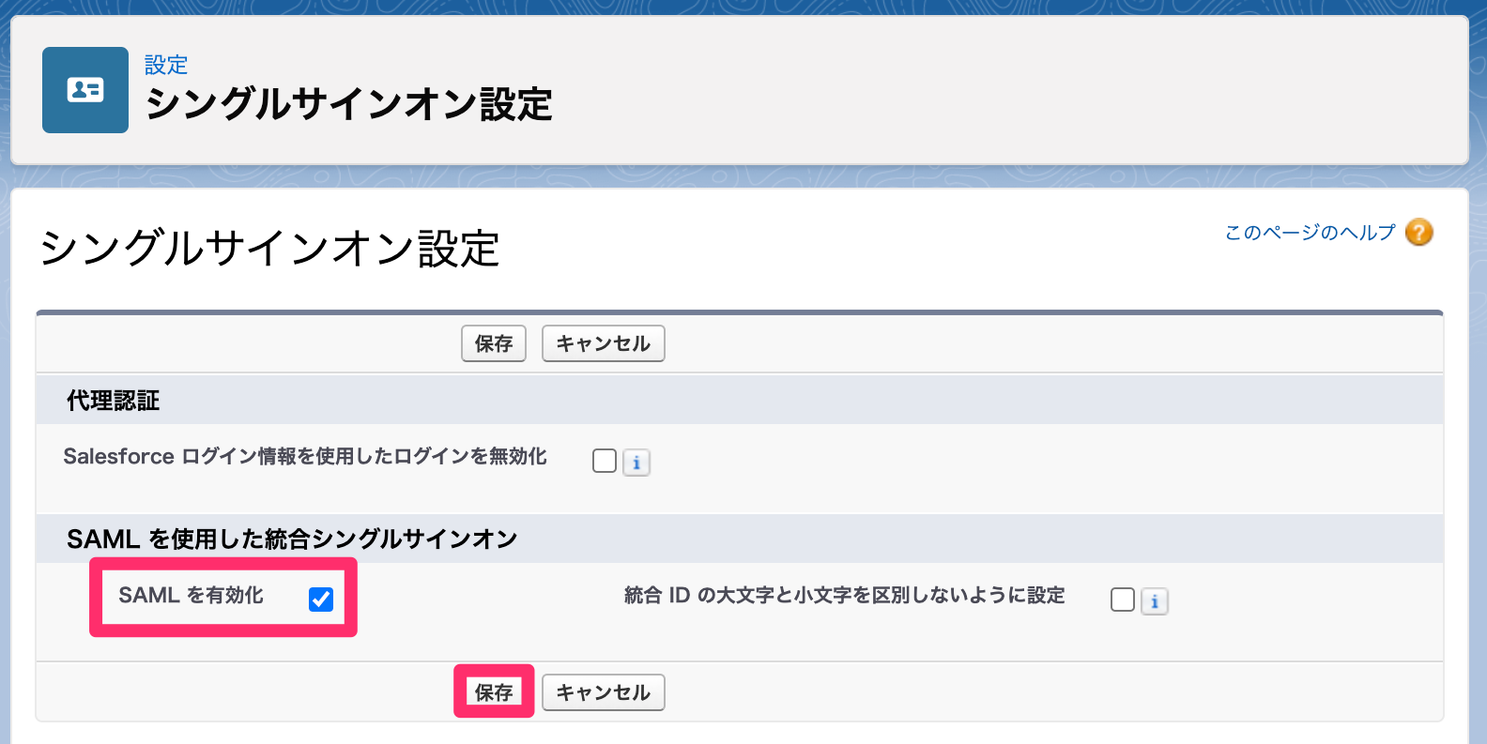Click the 'SAML を有効化' label text
Viewport: 1487px width, 744px height.
(x=191, y=595)
